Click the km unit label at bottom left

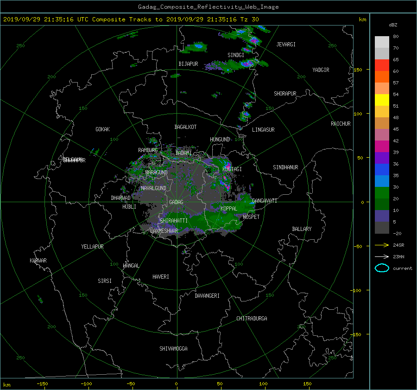[x=6, y=385]
